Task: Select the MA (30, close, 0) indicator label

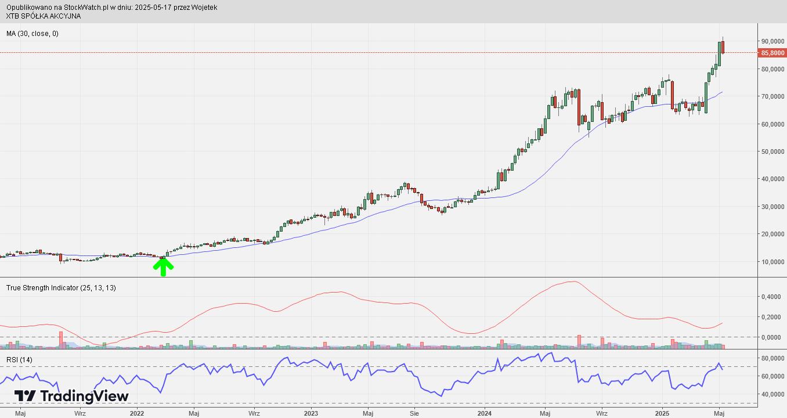Action: pos(33,34)
